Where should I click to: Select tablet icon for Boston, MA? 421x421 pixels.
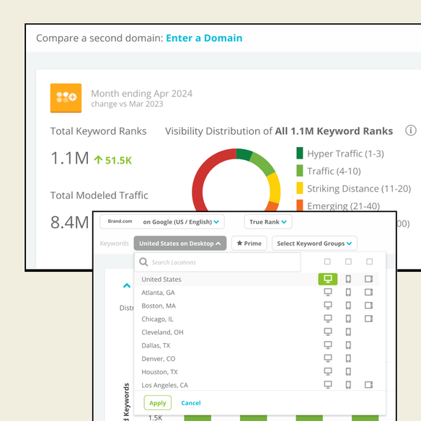point(368,305)
